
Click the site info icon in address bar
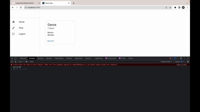pyautogui.click(x=26, y=7)
